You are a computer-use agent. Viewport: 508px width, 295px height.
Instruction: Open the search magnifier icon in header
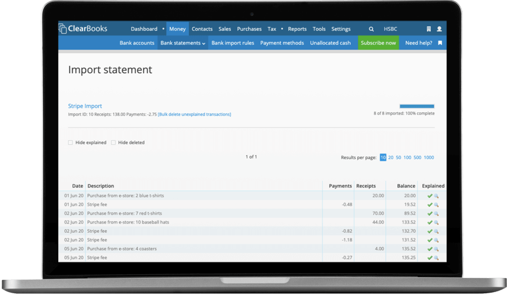click(371, 29)
